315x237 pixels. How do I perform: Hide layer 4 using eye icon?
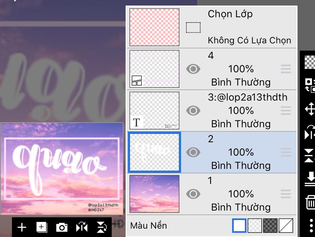(193, 69)
